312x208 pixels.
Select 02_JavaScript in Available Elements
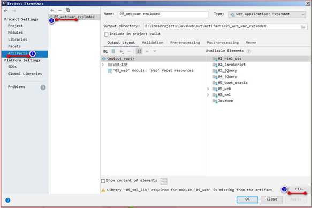[232, 65]
